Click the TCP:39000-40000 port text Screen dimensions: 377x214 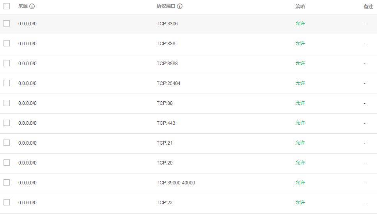[176, 183]
